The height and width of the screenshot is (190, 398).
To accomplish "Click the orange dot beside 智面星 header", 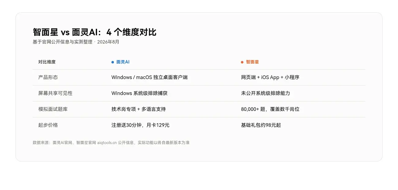I will click(242, 62).
